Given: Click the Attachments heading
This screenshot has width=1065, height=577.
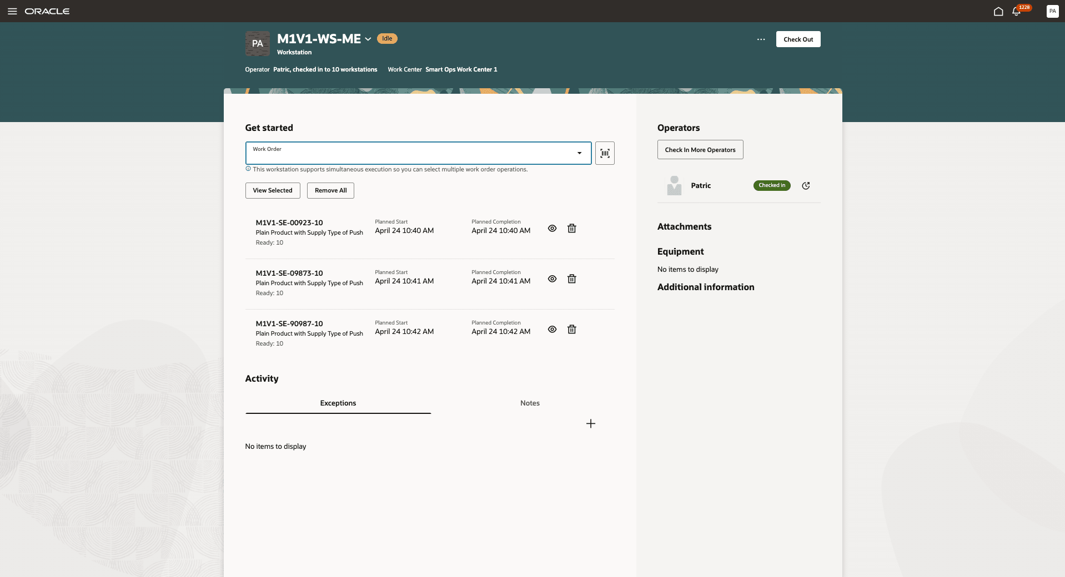Looking at the screenshot, I should point(684,227).
